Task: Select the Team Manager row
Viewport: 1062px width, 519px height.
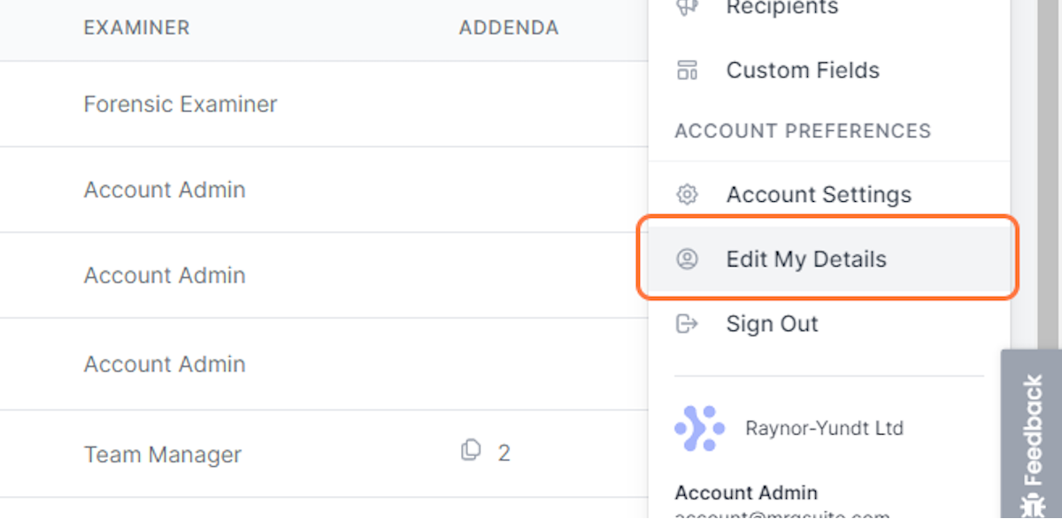Action: pyautogui.click(x=324, y=453)
